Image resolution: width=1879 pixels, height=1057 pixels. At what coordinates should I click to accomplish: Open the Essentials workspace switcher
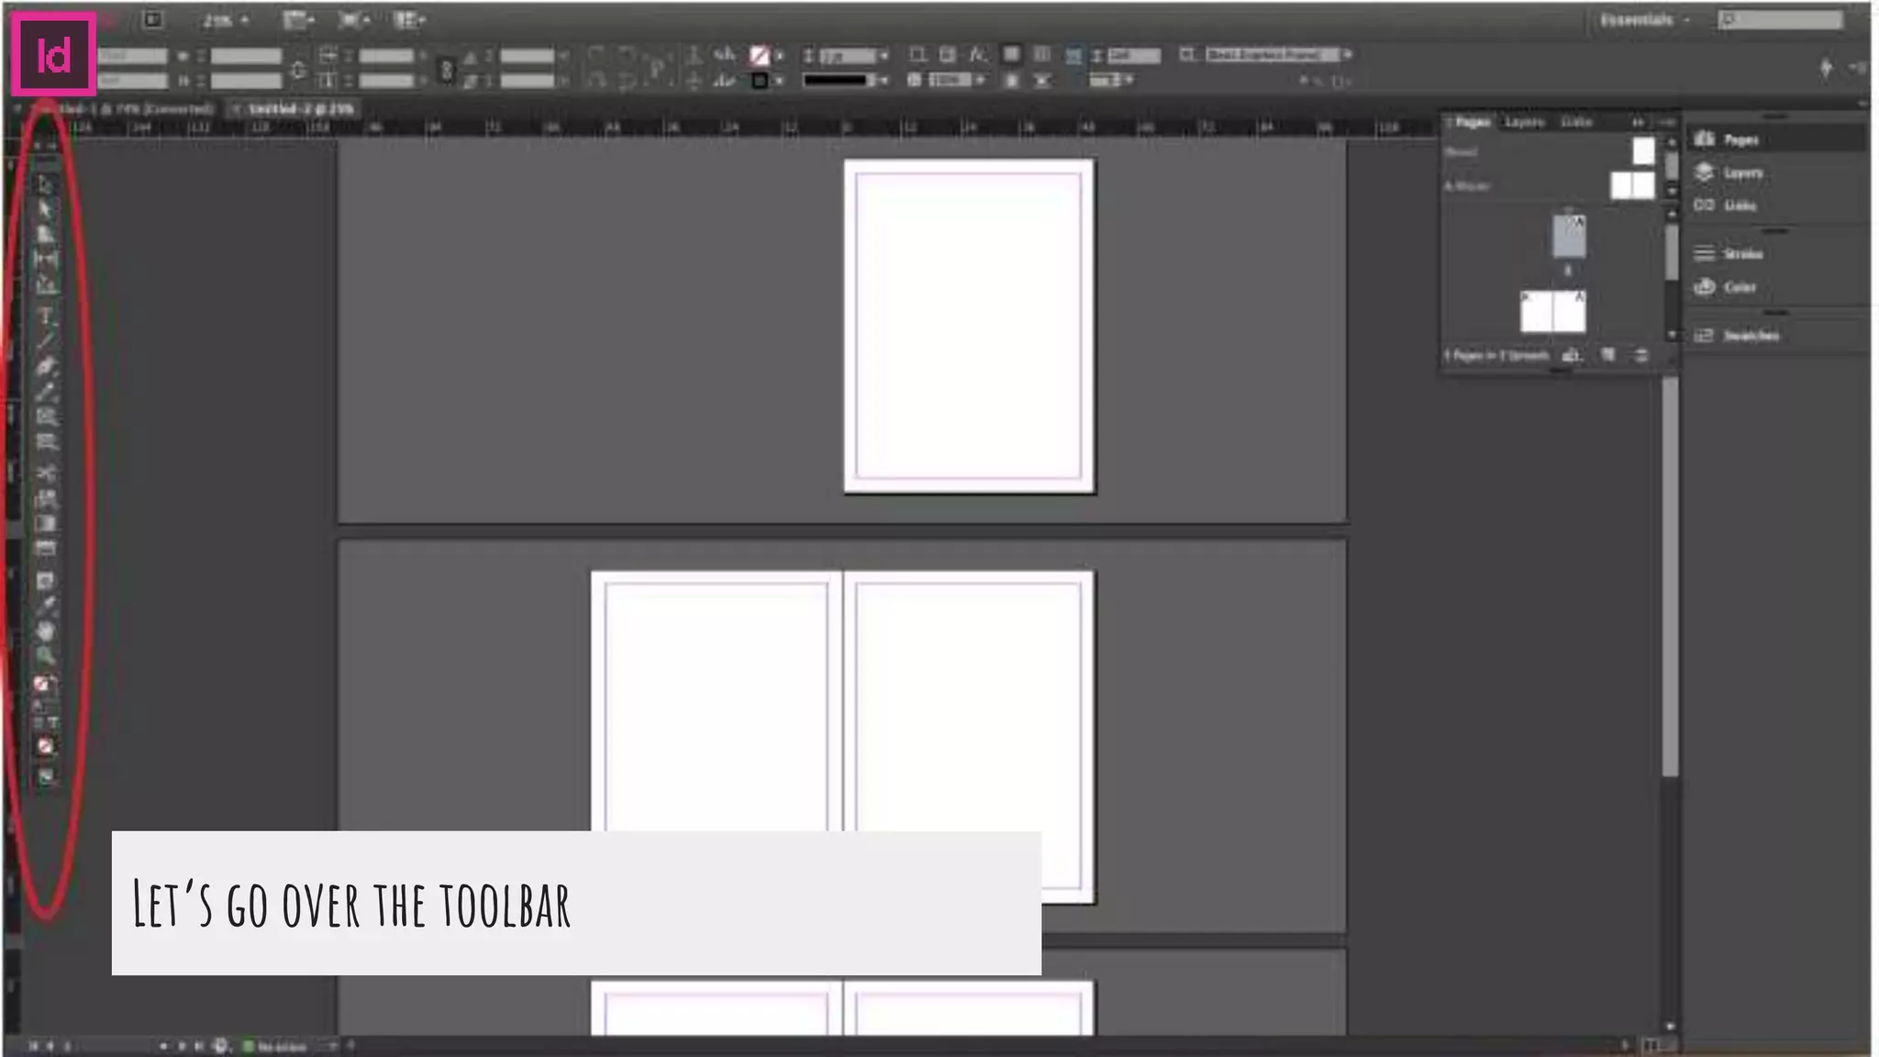(x=1645, y=20)
